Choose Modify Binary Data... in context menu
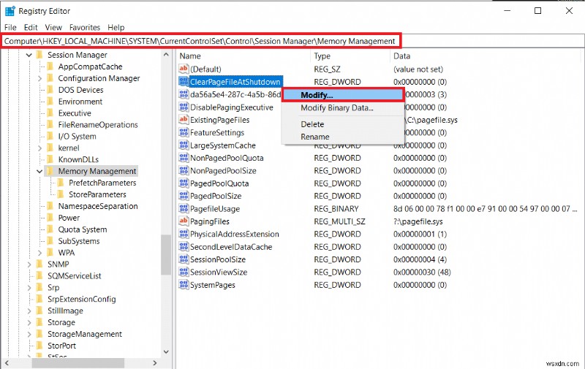Image resolution: width=585 pixels, height=369 pixels. tap(342, 107)
